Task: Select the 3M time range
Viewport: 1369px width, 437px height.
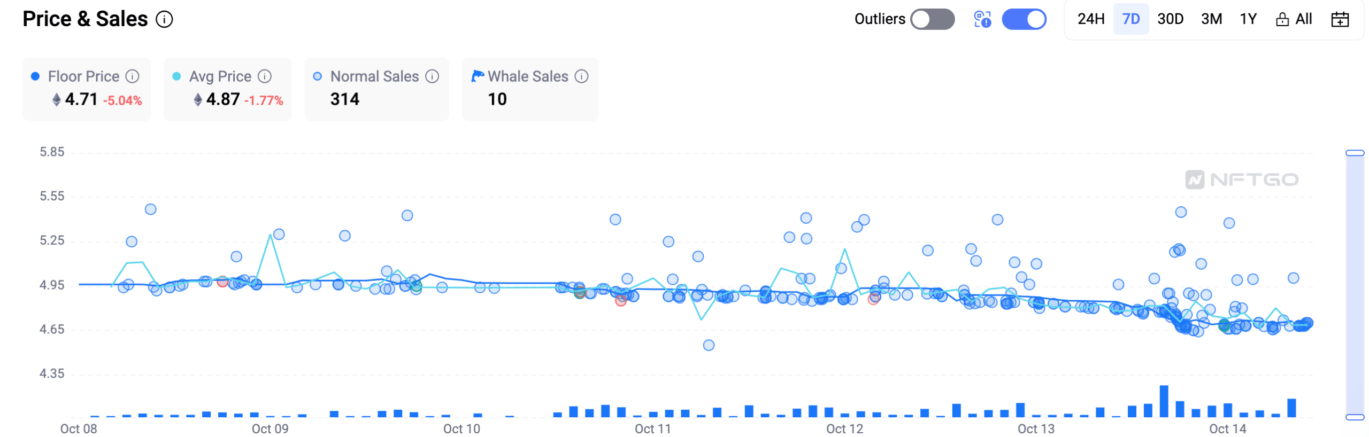Action: [x=1211, y=19]
